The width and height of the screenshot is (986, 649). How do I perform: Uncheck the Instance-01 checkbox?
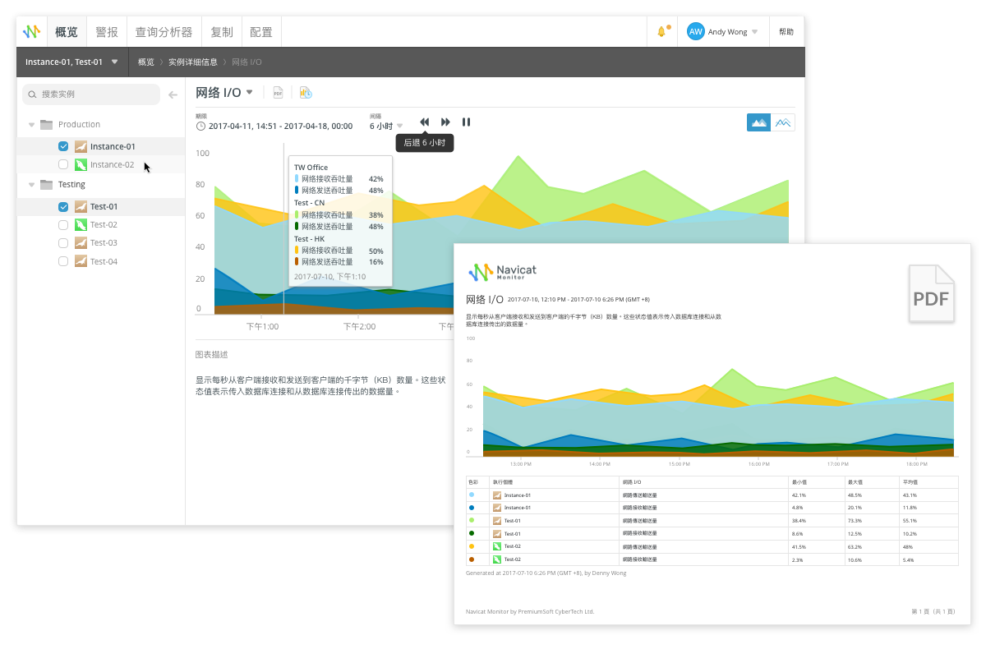(63, 146)
